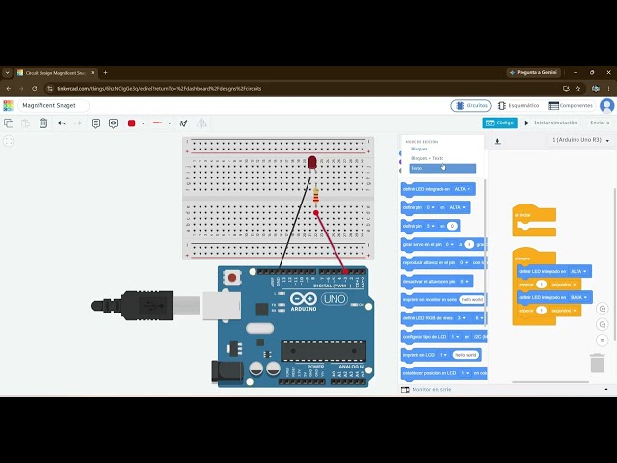The height and width of the screenshot is (463, 617).
Task: Open BAJA dropdown in workspace LED block
Action: (x=578, y=297)
